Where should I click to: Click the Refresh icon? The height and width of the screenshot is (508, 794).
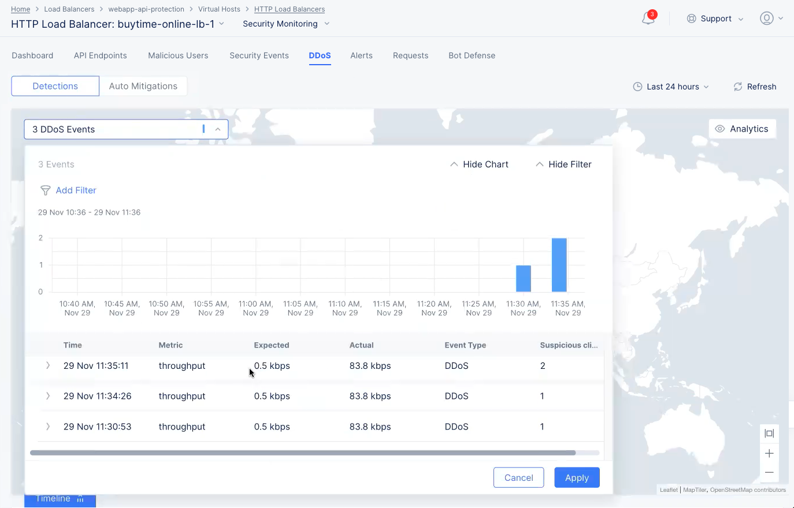[738, 87]
